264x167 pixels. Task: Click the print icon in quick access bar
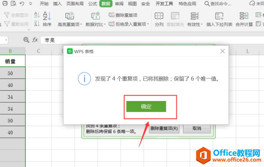click(5, 3)
